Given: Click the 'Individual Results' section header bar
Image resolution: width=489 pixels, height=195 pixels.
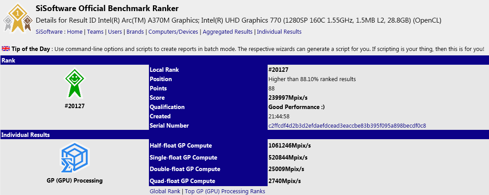Looking at the screenshot, I should pyautogui.click(x=244, y=135).
